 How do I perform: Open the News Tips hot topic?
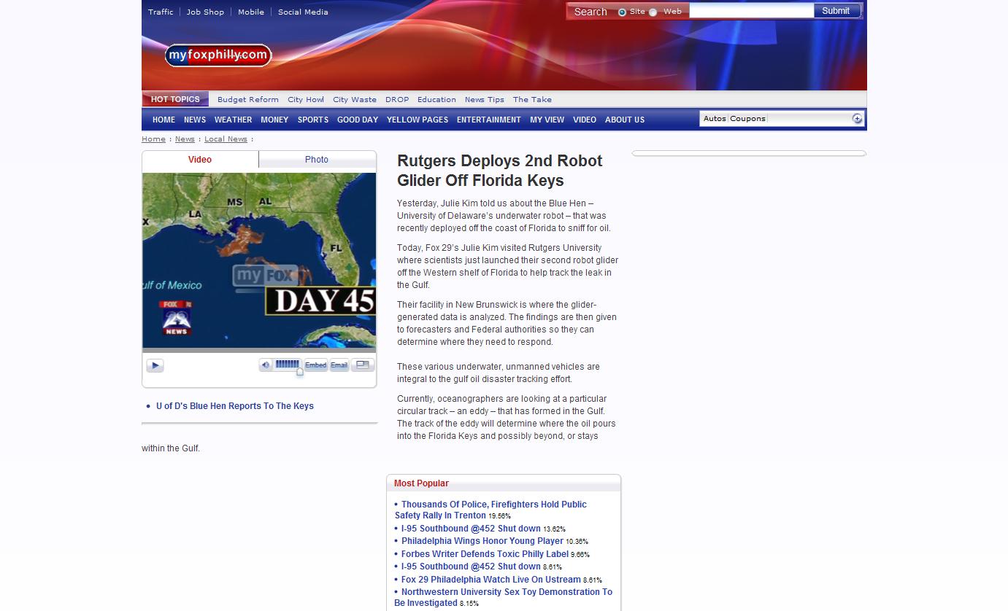coord(485,99)
